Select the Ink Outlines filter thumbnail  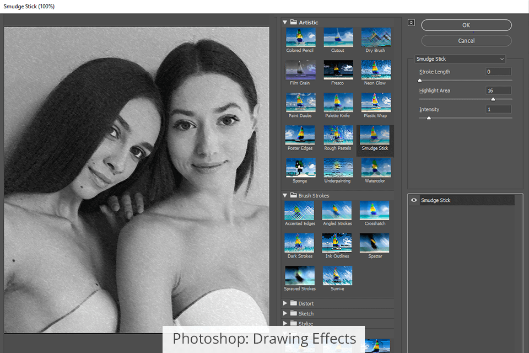(x=337, y=243)
